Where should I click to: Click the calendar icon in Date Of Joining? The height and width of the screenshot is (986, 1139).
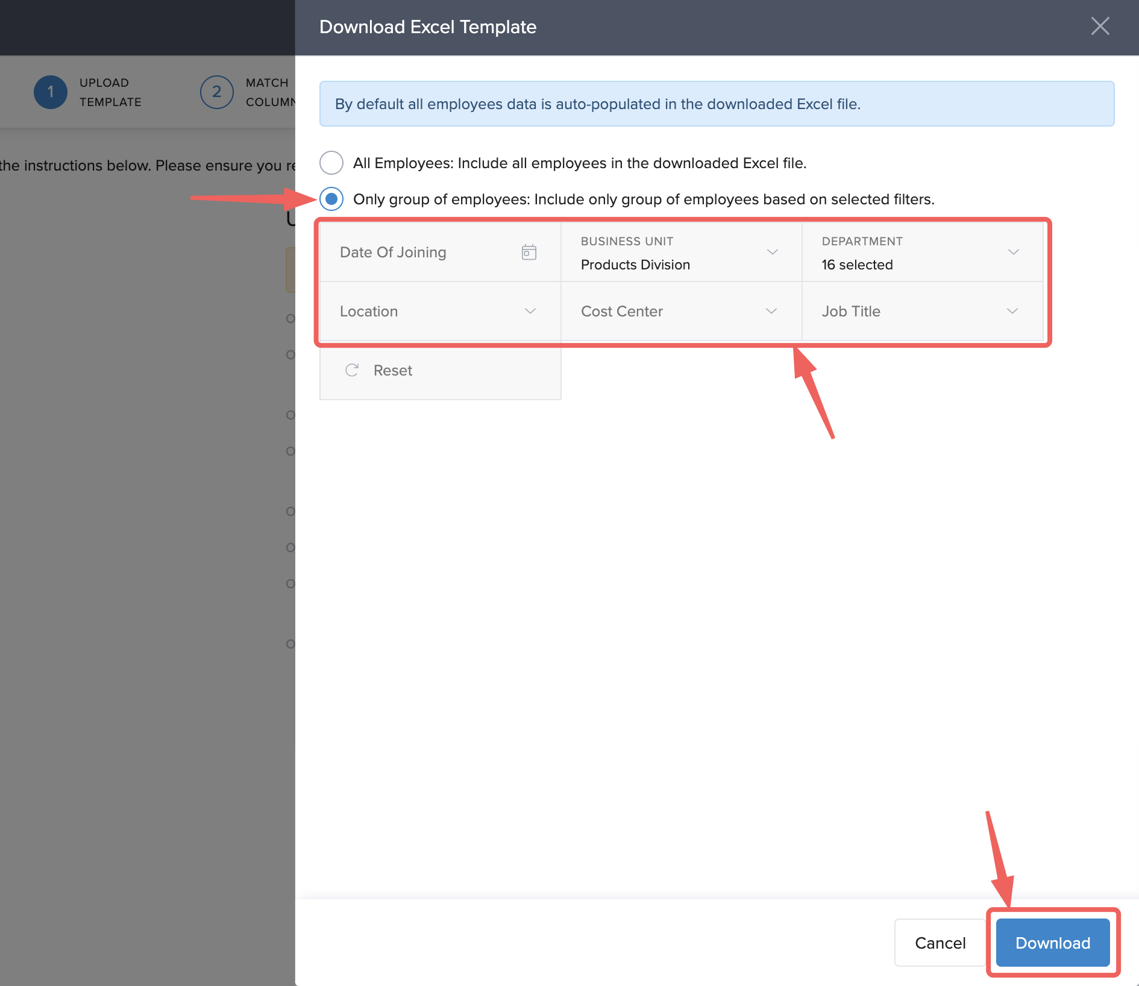click(529, 252)
